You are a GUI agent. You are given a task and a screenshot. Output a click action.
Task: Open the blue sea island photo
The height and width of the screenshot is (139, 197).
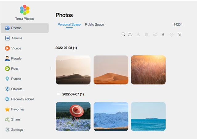(148, 117)
